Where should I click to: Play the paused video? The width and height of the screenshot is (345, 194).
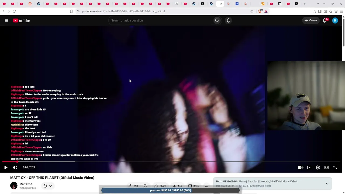pyautogui.click(x=6, y=168)
